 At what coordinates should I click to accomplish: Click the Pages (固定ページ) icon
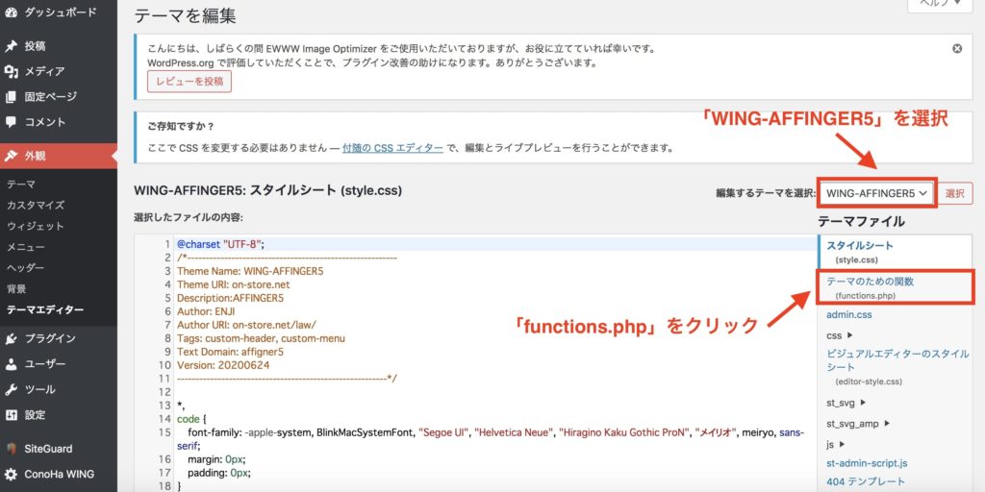tap(11, 97)
